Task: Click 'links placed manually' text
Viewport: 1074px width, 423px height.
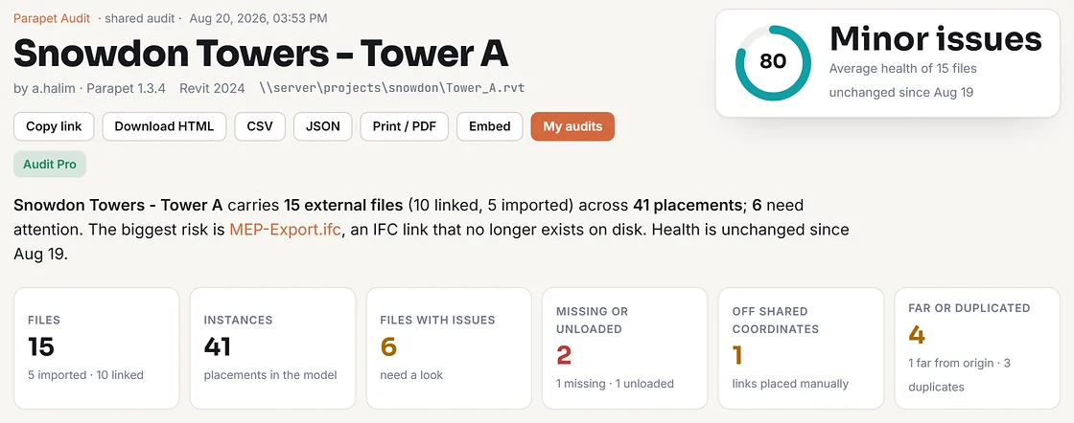Action: (790, 384)
